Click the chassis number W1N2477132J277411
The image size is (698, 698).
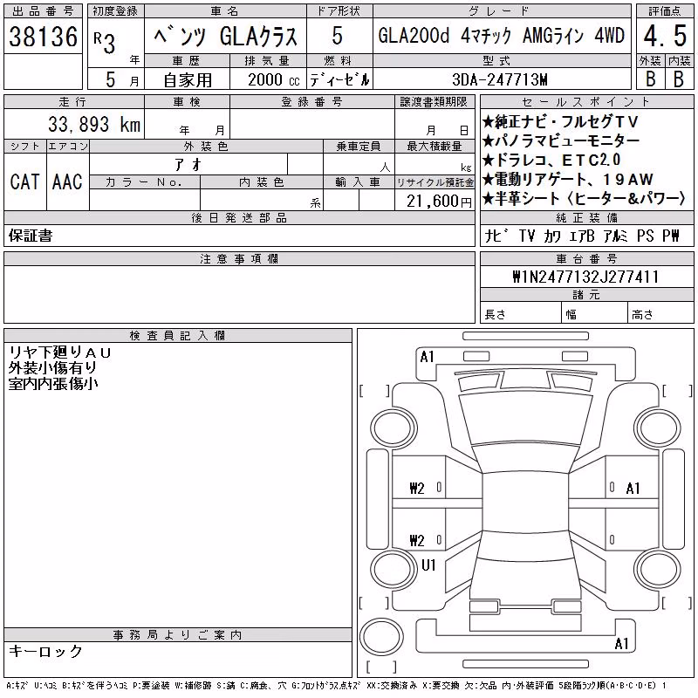[585, 277]
